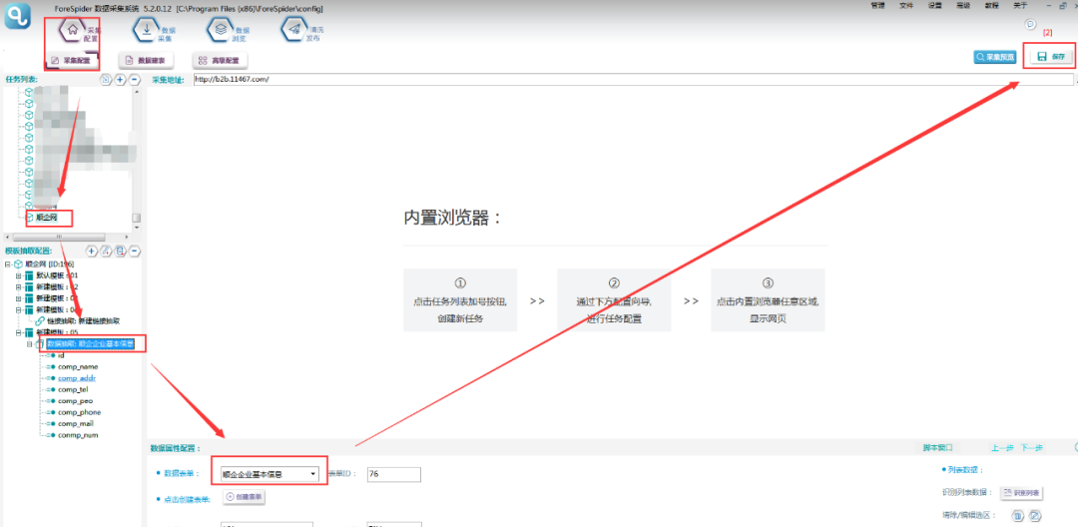Select the comp_addr field
The image size is (1078, 527).
[77, 378]
